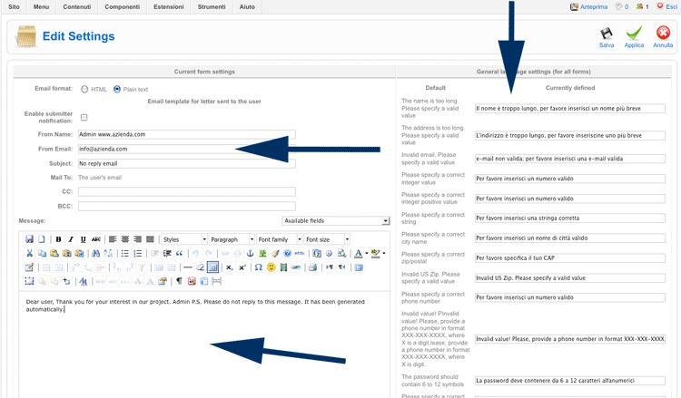Click the show paragraph marks icon
The image size is (681, 398).
179,281
